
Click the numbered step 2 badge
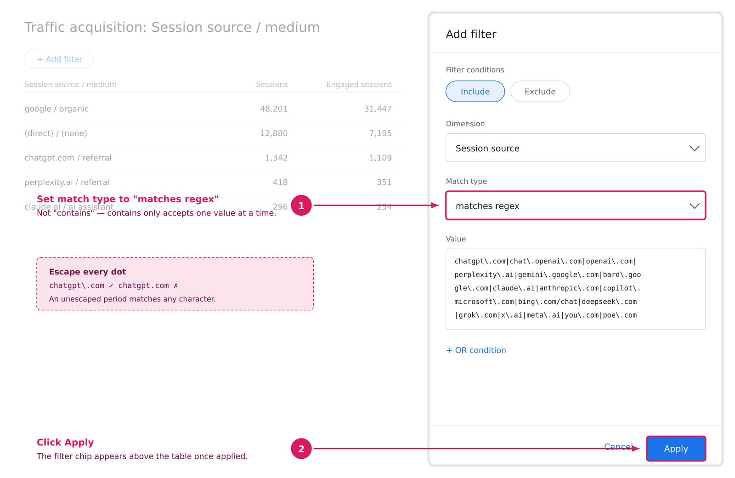click(x=301, y=449)
